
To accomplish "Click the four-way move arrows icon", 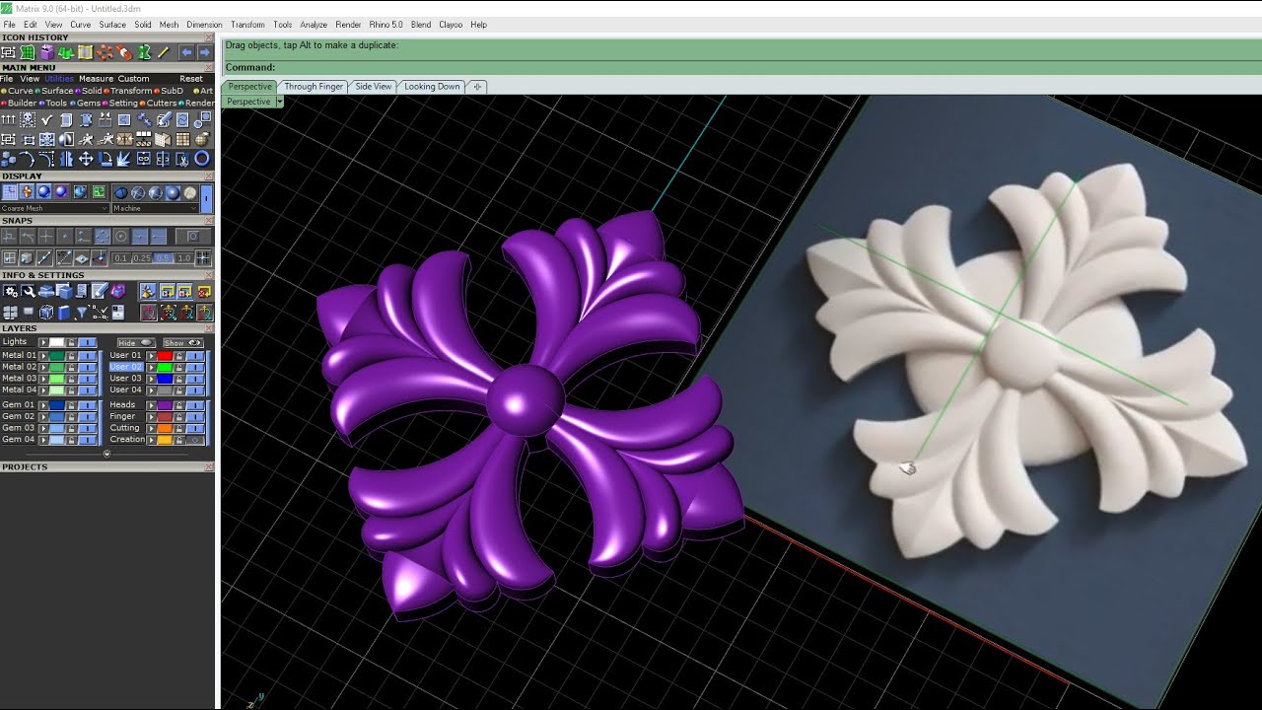I will click(x=86, y=158).
